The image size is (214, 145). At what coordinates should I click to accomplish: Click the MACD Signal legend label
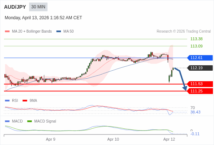pyautogui.click(x=45, y=121)
